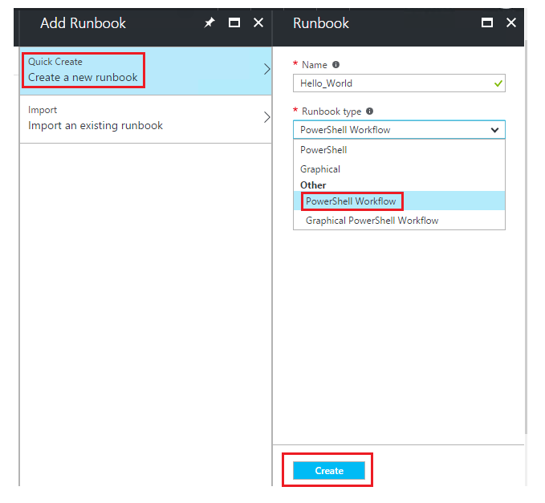Expand Import chevron arrow
This screenshot has height=503, width=545.
[266, 117]
